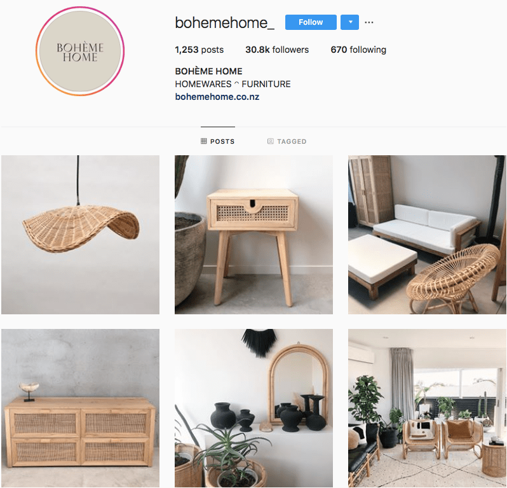This screenshot has width=507, height=488.
Task: Click the three-dots more options icon
Action: pyautogui.click(x=369, y=22)
